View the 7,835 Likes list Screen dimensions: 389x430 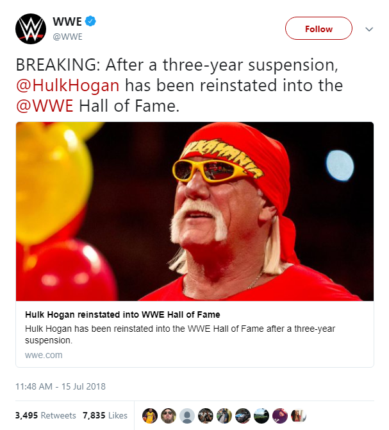[x=105, y=415]
